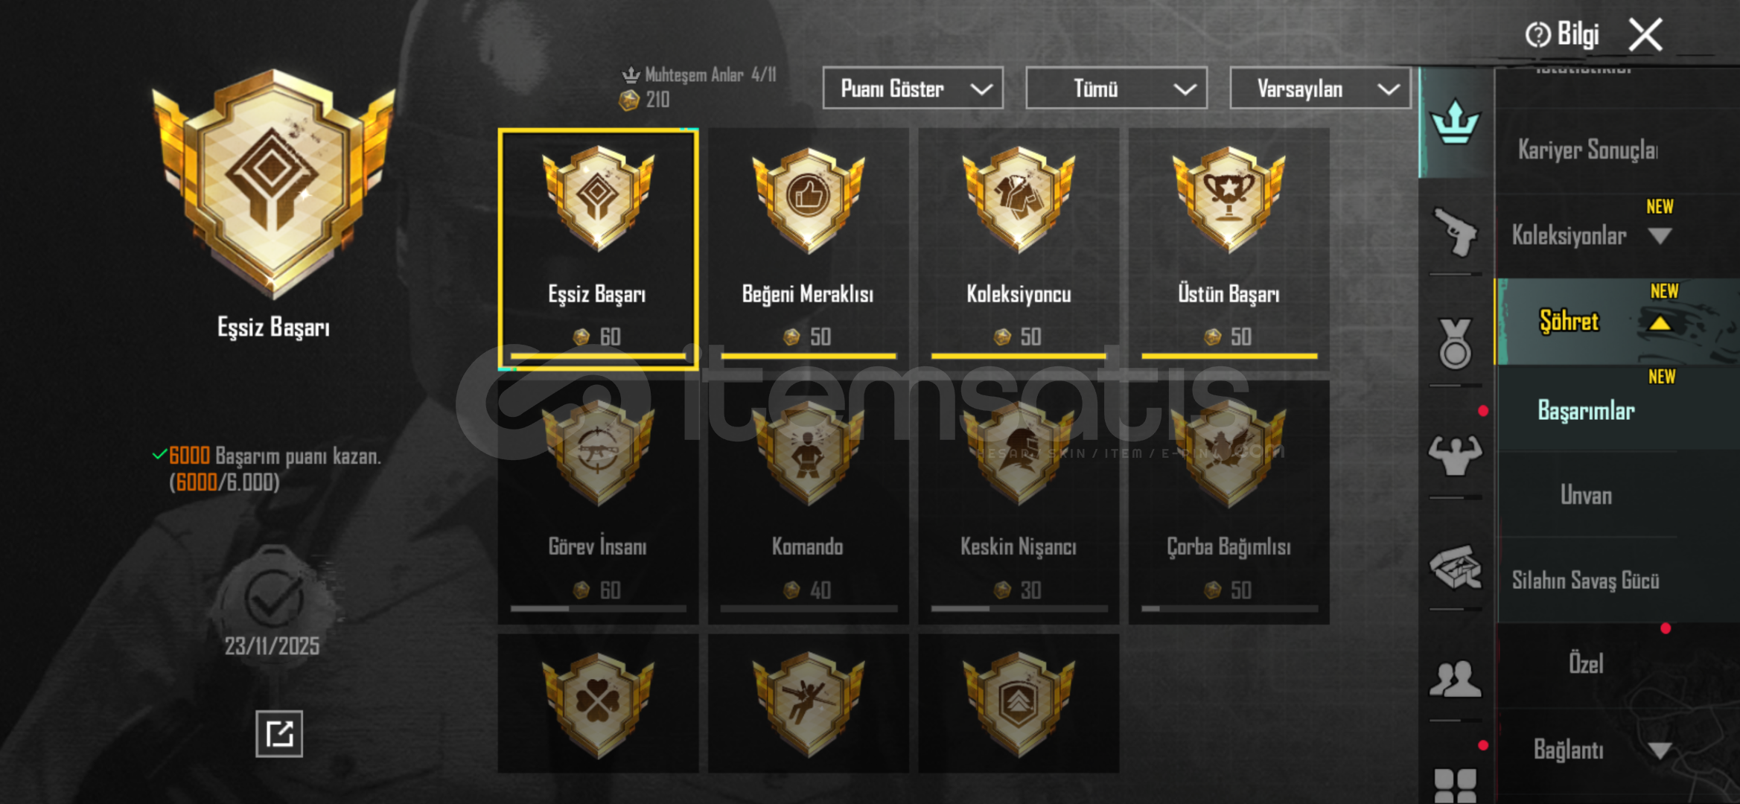Viewport: 1740px width, 804px height.
Task: Open the crate box sidebar icon
Action: pos(1455,567)
